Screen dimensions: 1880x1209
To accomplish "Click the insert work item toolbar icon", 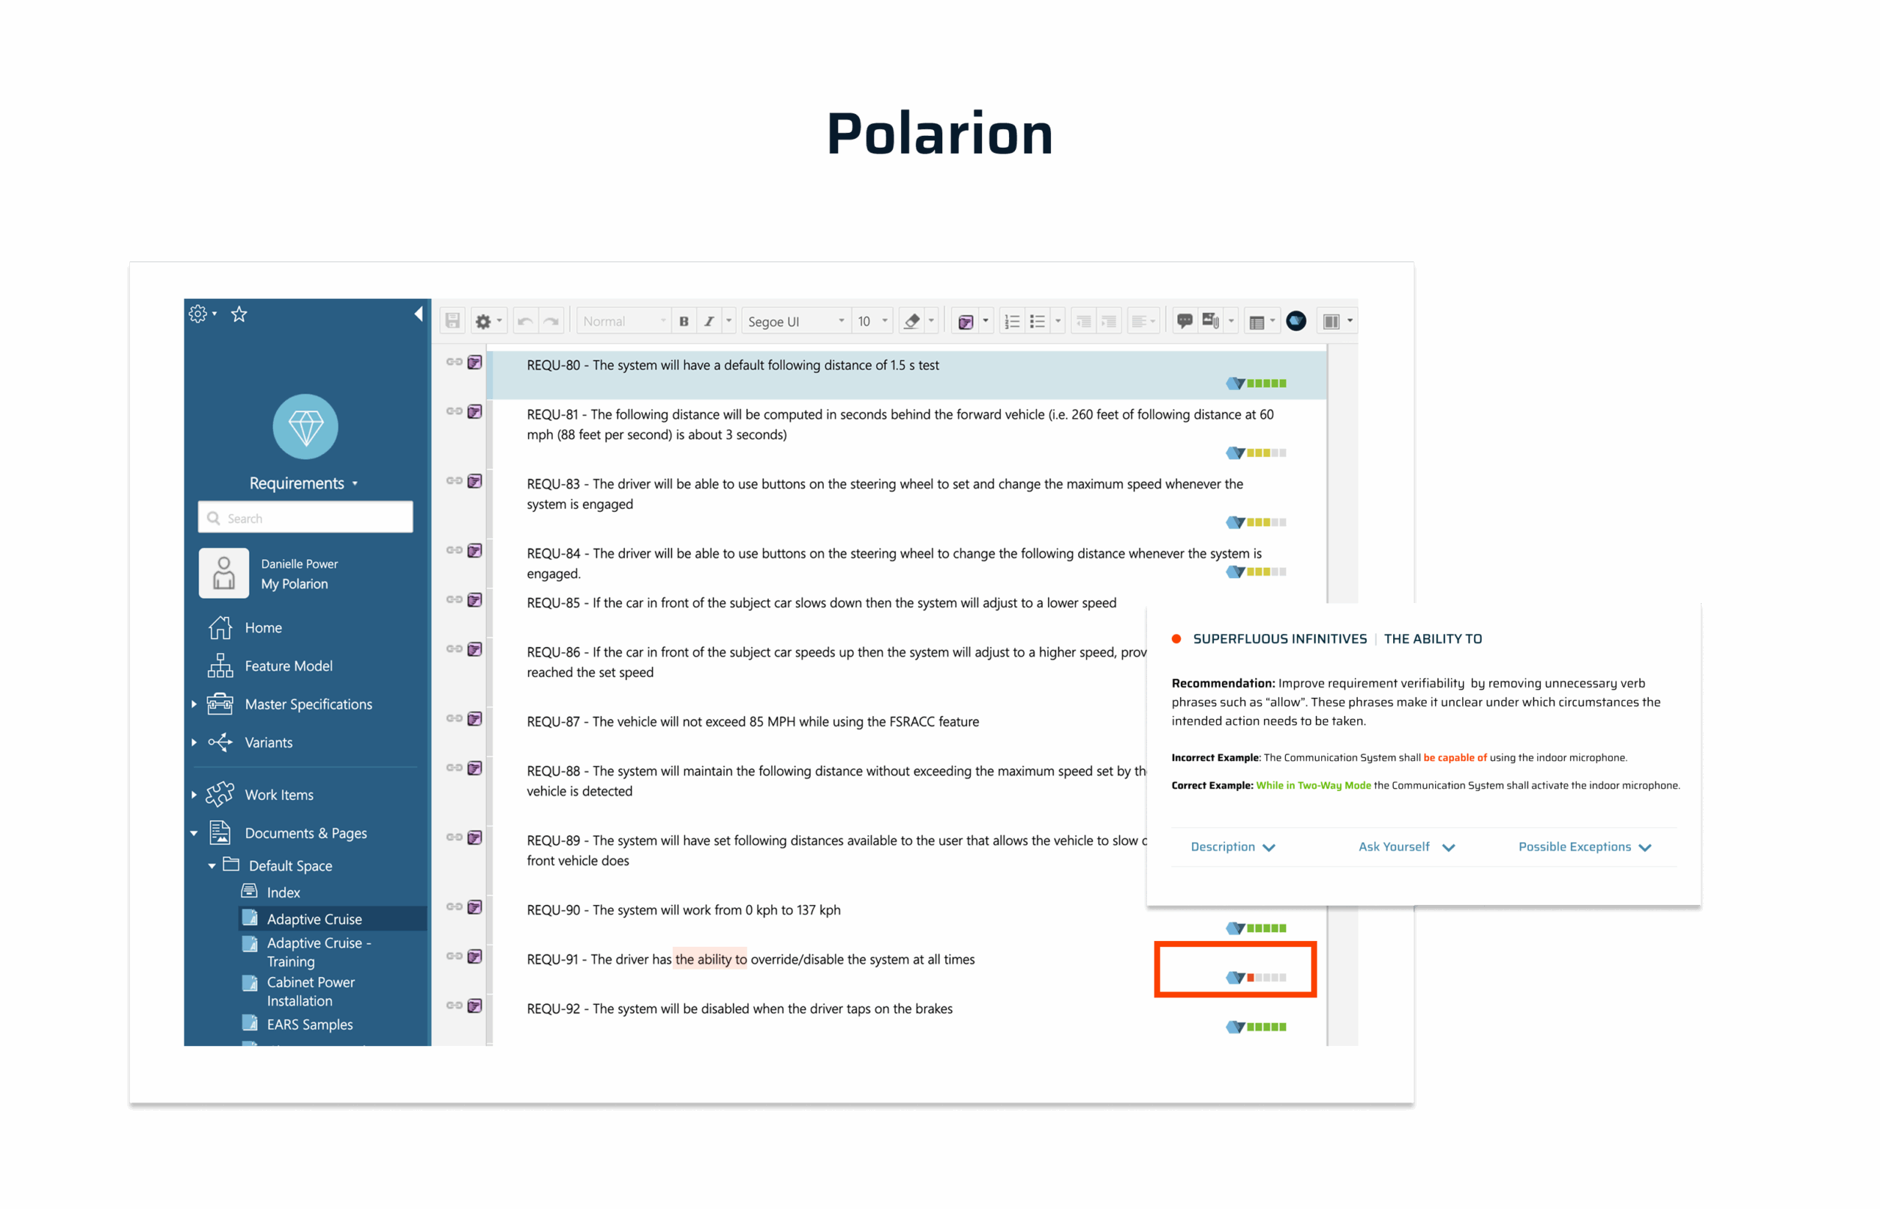I will pos(966,321).
